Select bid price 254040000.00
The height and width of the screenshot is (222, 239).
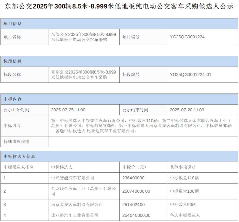[x=136, y=215]
